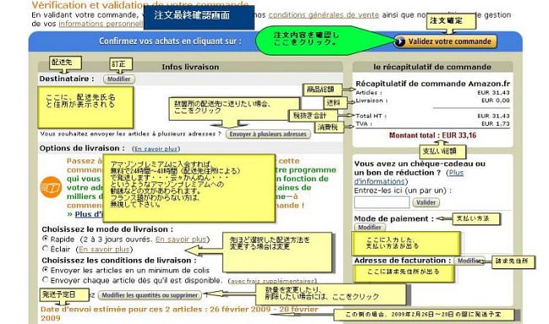Click Validez votre commande button

tap(445, 41)
